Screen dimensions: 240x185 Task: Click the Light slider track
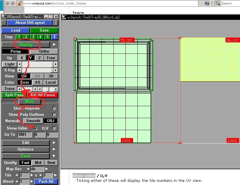tap(37, 64)
